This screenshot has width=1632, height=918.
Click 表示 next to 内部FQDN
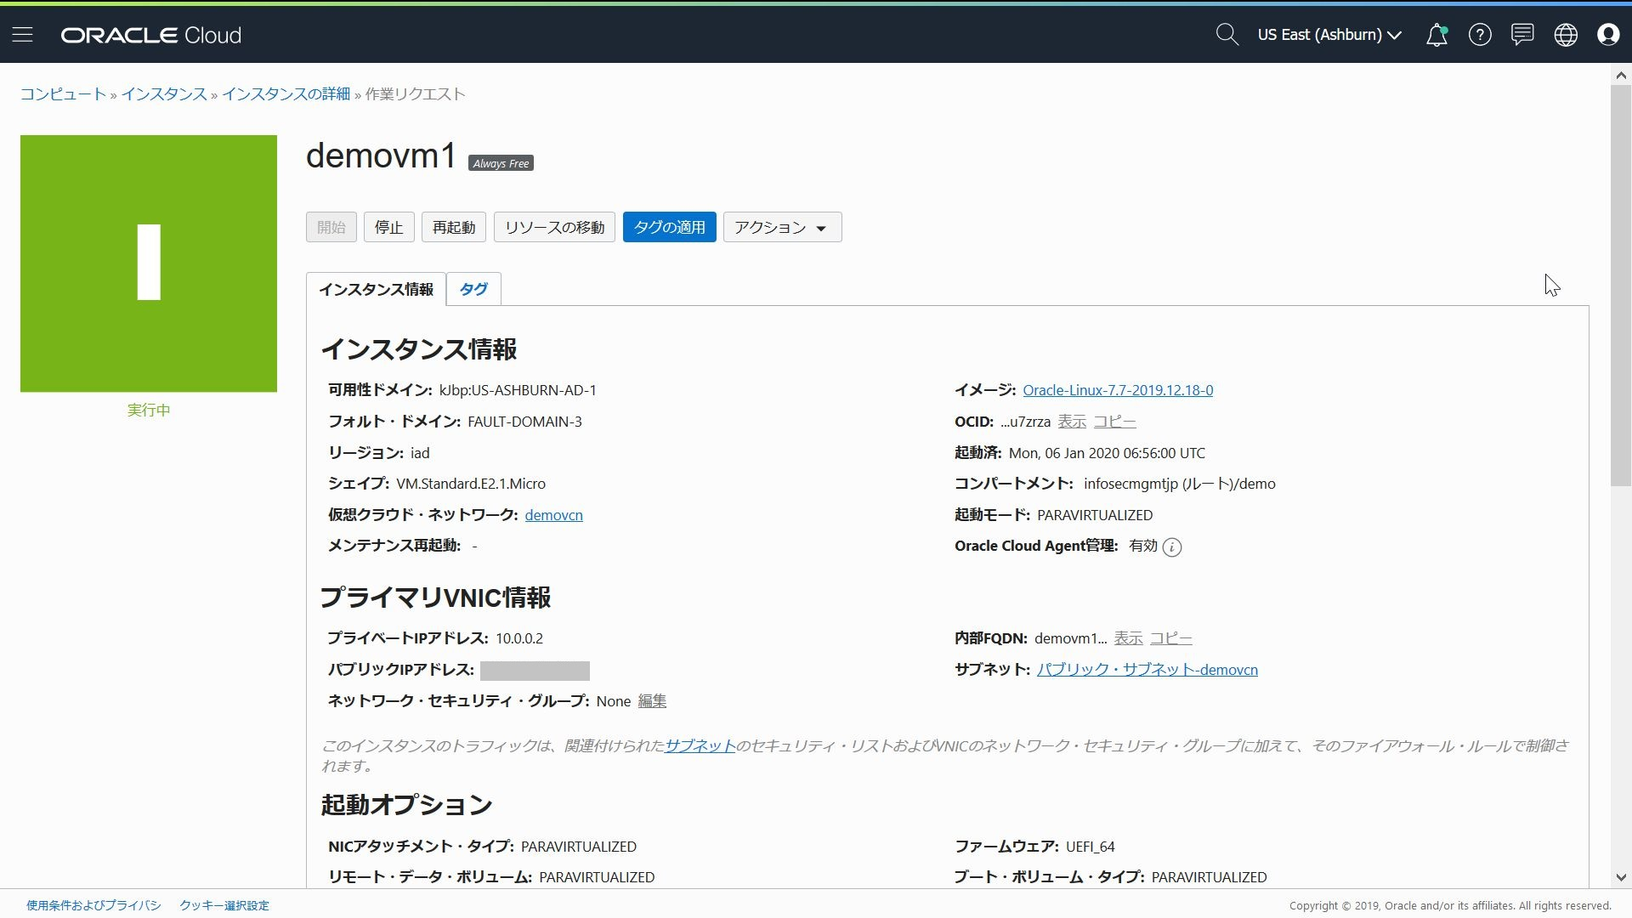coord(1128,638)
